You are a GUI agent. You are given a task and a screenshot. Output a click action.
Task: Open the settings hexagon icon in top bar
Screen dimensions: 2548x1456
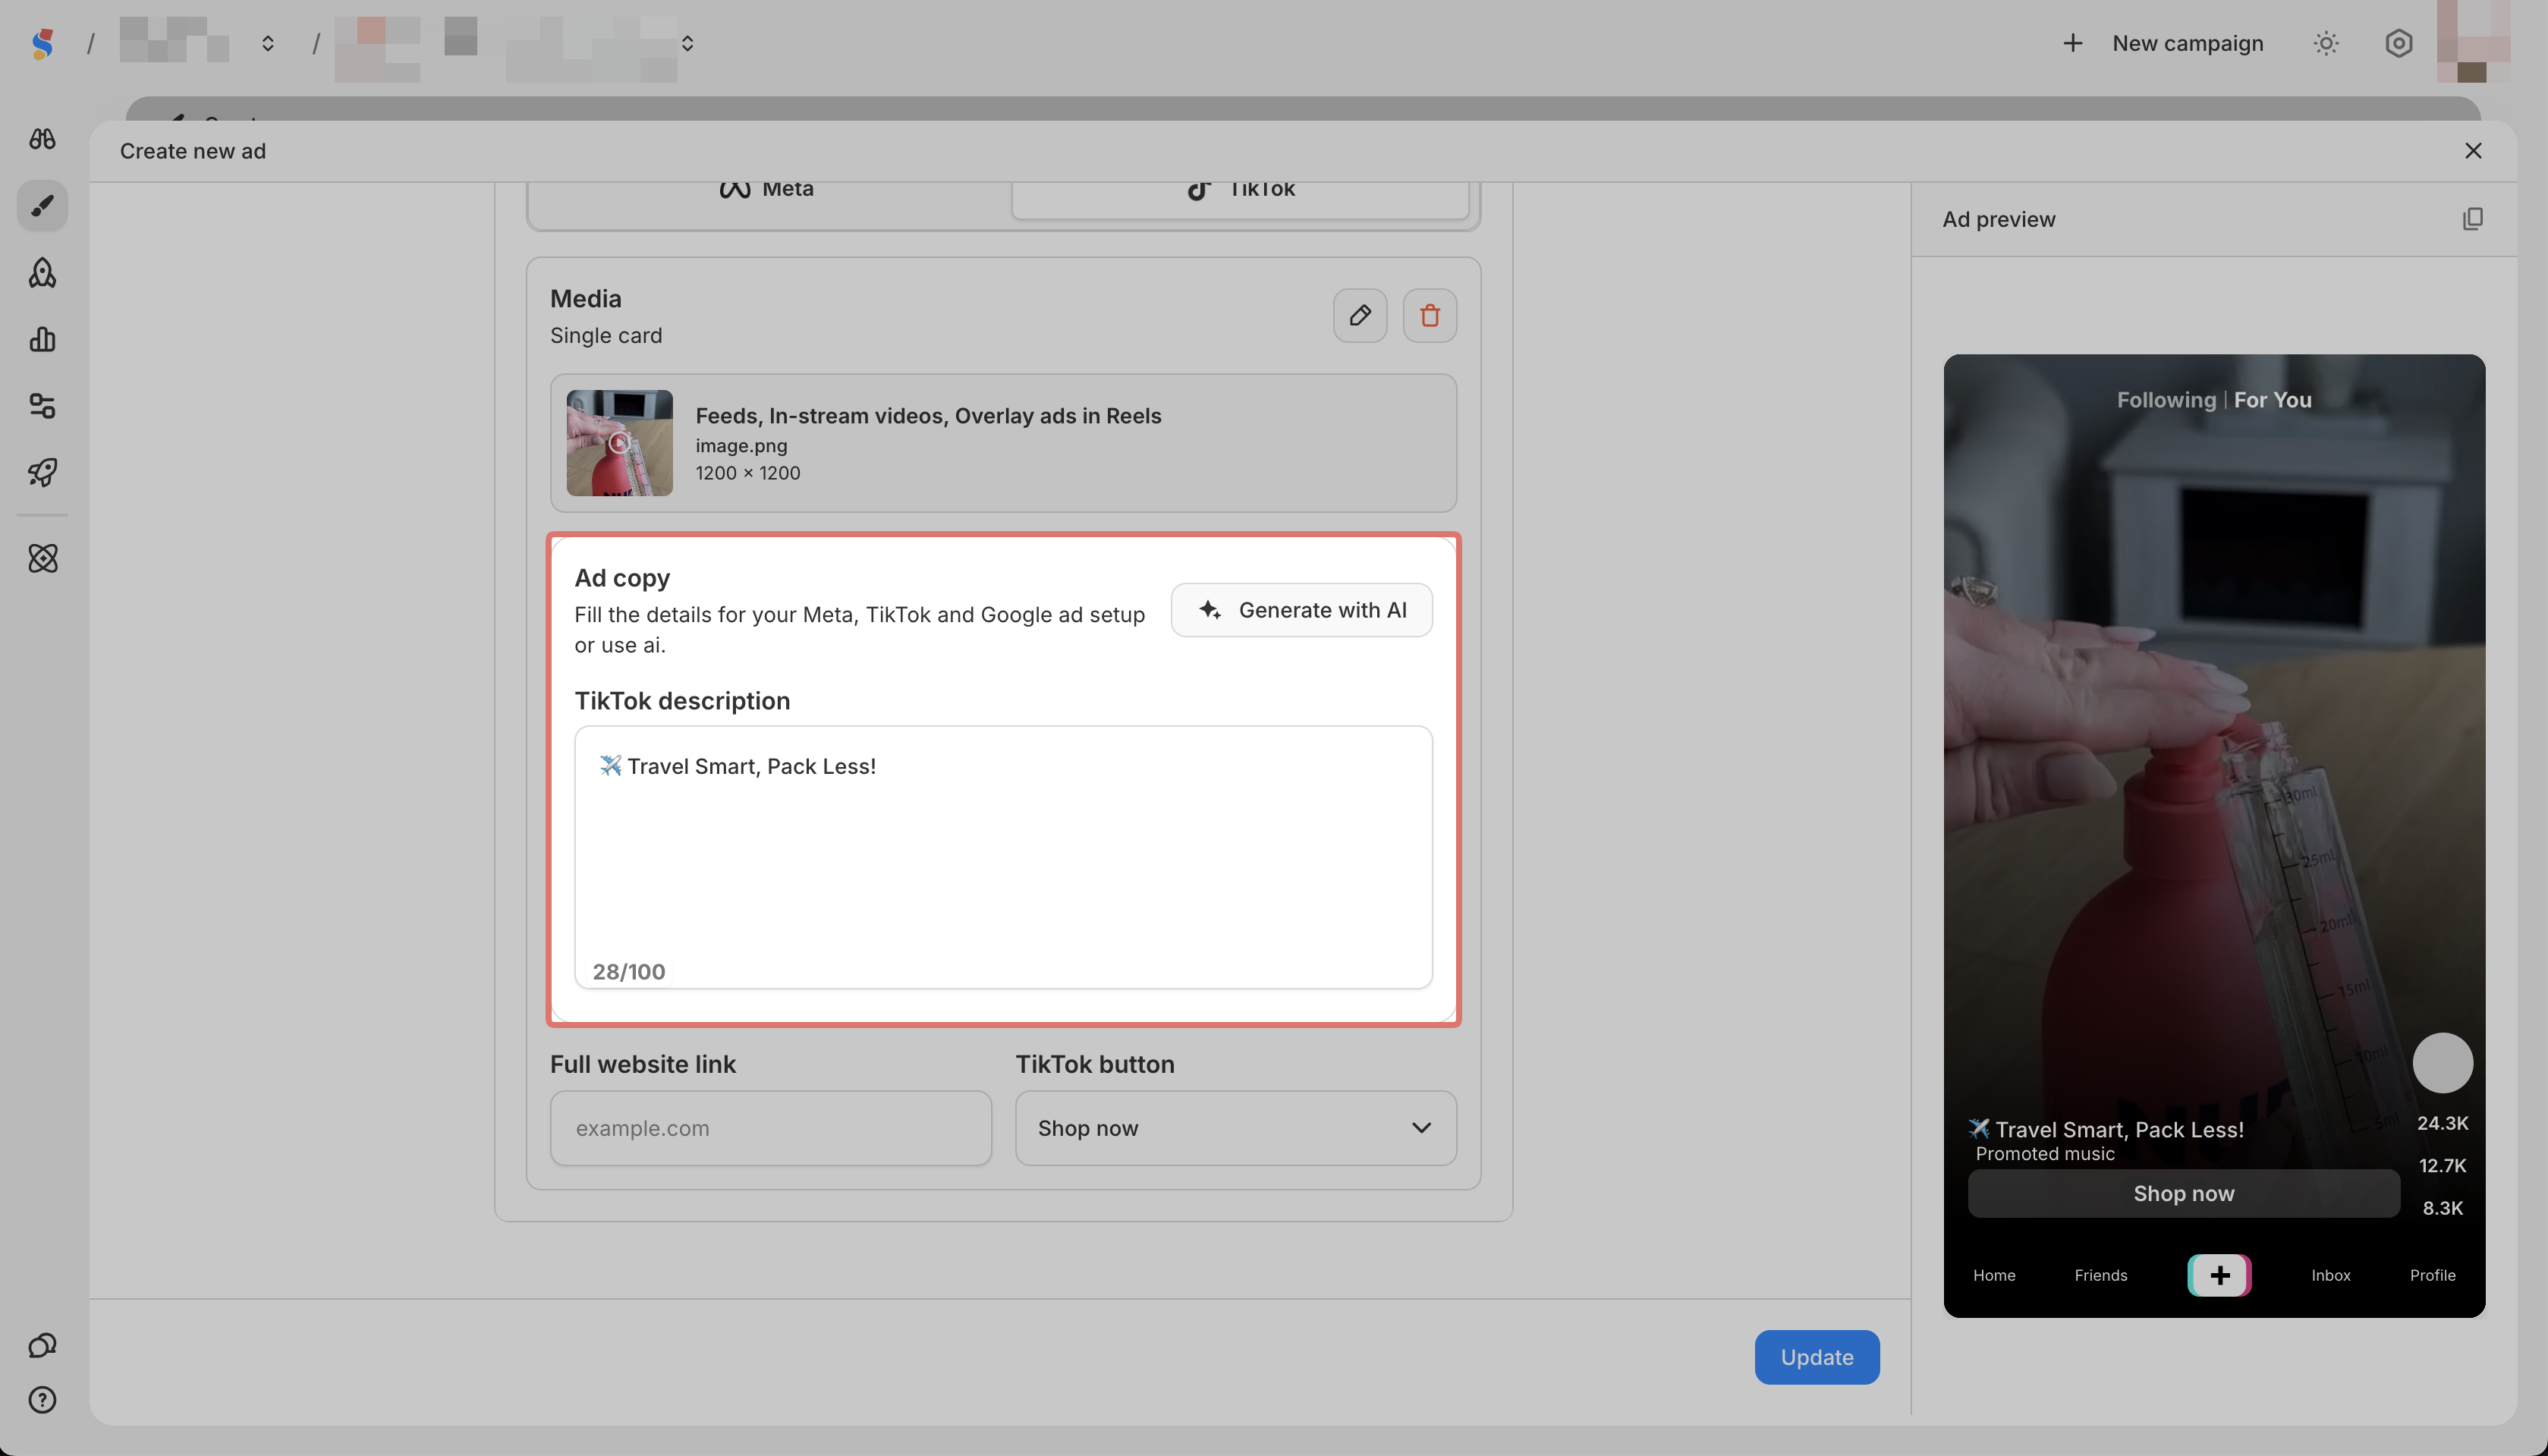(2398, 43)
